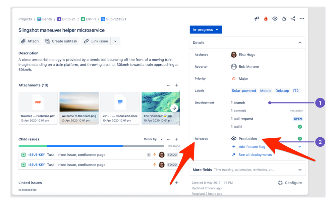Image resolution: width=335 pixels, height=202 pixels.
Task: Open the 1 build development link
Action: click(236, 127)
